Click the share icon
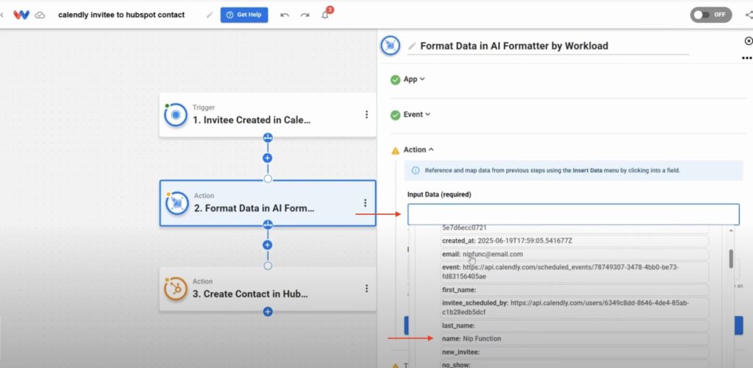 (x=748, y=15)
